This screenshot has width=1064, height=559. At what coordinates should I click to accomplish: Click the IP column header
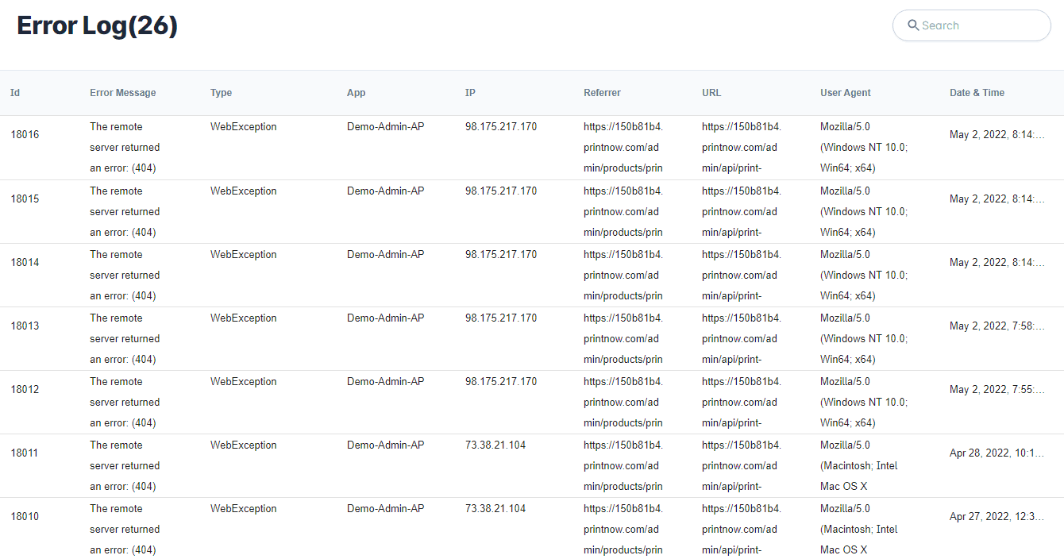pos(470,93)
